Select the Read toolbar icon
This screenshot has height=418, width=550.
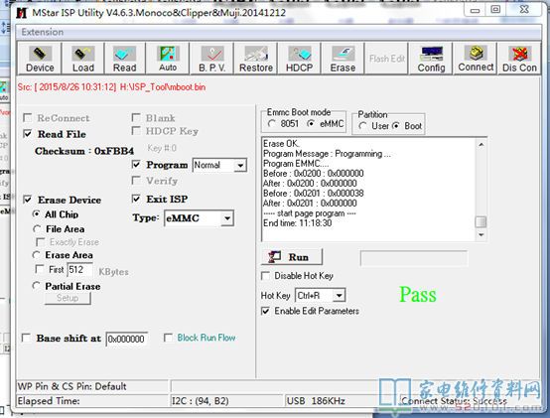tap(124, 59)
